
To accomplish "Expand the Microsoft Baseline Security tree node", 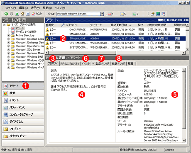I will click(x=9, y=39).
